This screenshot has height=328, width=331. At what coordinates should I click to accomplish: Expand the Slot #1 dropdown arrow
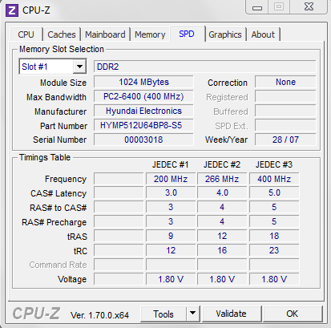click(79, 67)
